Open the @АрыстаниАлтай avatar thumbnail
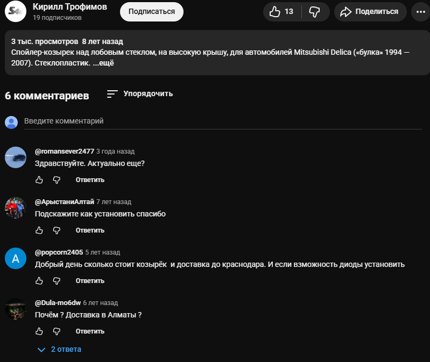Viewport: 430px width, 362px height. [16, 208]
